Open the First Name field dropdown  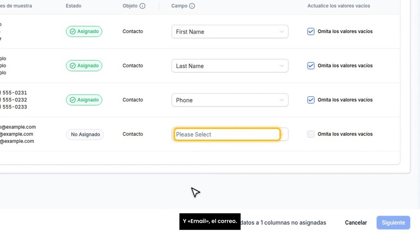coord(230,32)
